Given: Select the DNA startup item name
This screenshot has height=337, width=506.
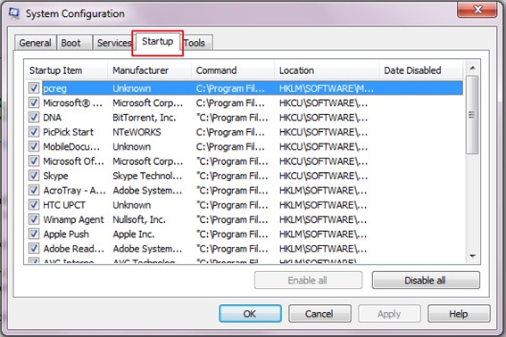Looking at the screenshot, I should pyautogui.click(x=52, y=118).
